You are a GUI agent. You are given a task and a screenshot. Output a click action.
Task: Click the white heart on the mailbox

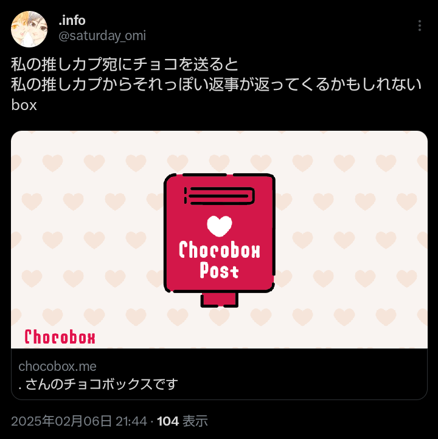(219, 226)
